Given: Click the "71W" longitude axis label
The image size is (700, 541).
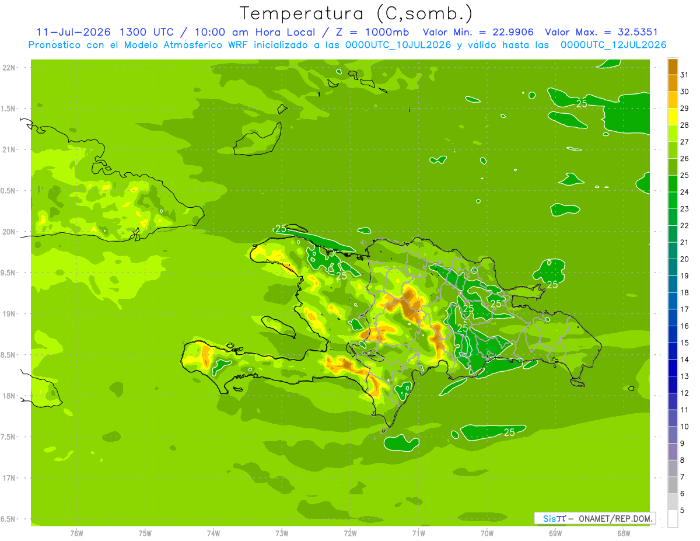Looking at the screenshot, I should click(418, 533).
